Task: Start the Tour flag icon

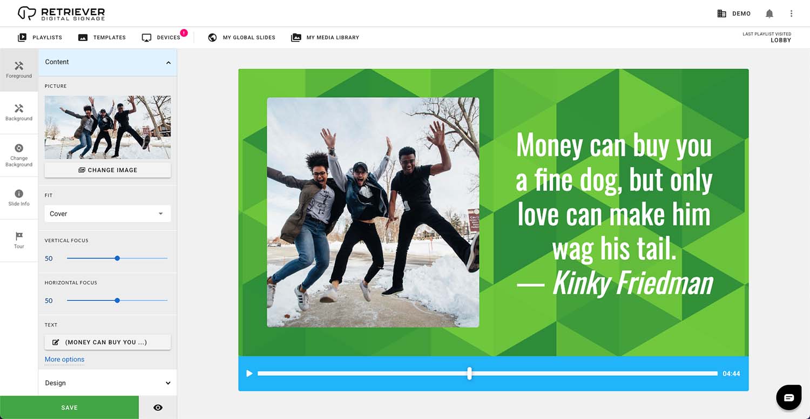Action: pyautogui.click(x=19, y=240)
